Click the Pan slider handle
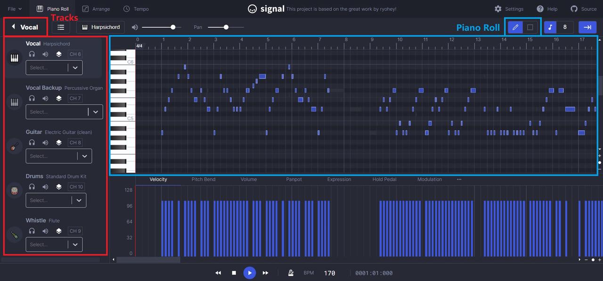 coord(226,27)
